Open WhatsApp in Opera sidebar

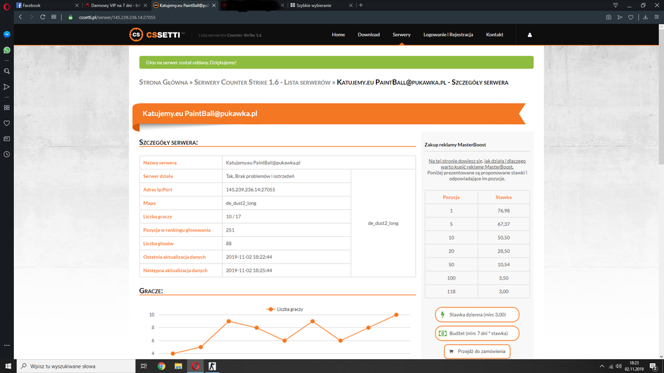point(7,50)
